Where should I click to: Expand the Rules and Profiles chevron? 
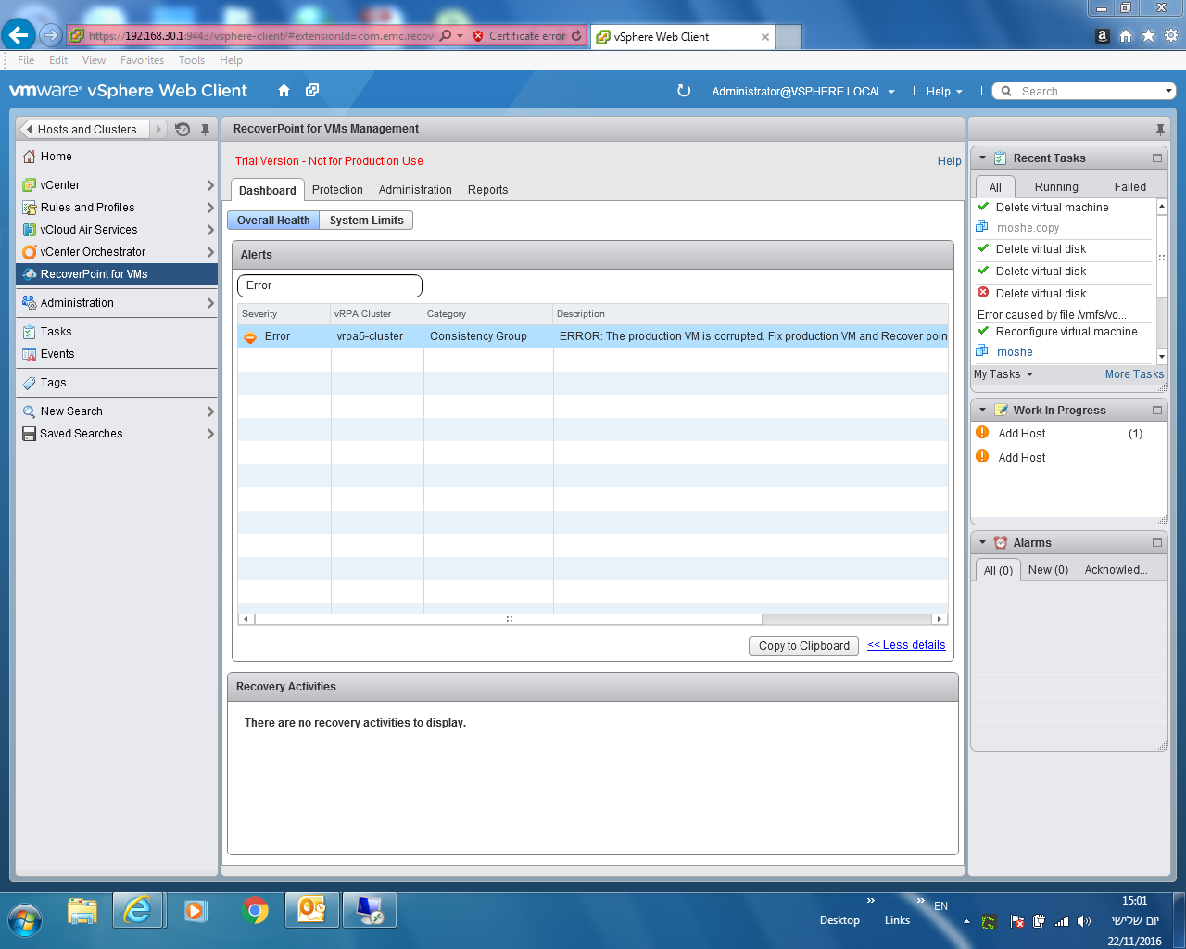[210, 208]
